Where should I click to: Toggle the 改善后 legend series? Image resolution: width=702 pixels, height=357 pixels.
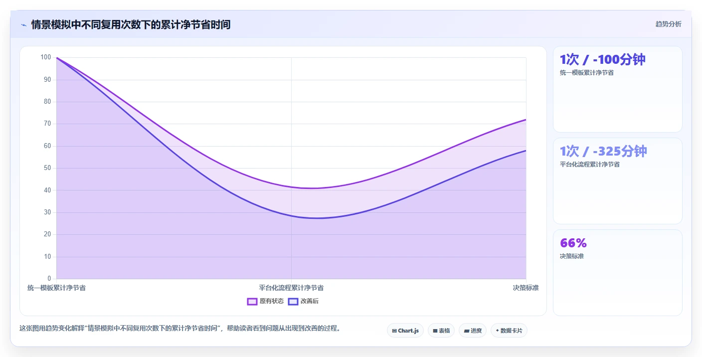pos(304,301)
